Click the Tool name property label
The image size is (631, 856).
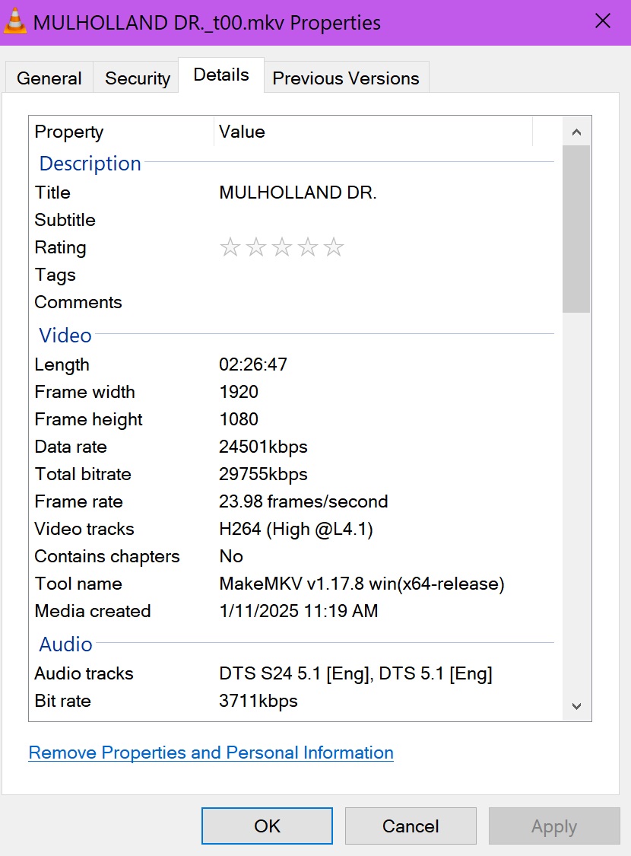coord(78,584)
